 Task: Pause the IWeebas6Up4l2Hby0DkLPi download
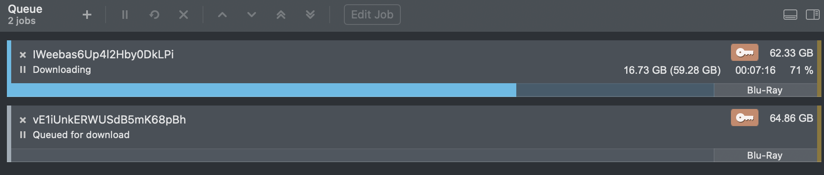[x=23, y=69]
